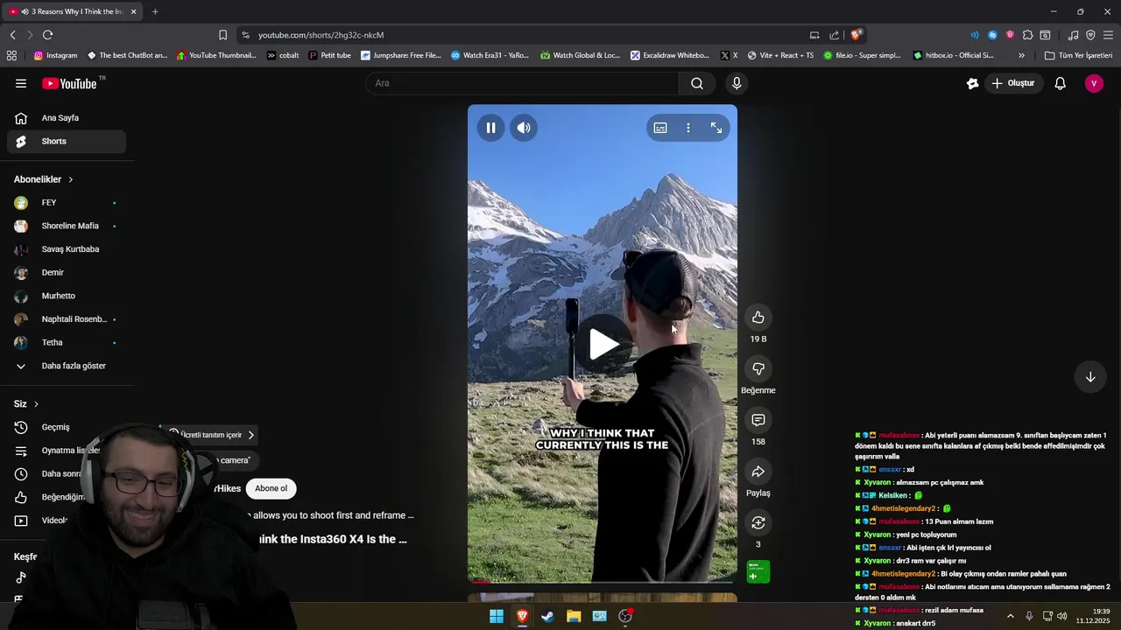Close the '3 Reasons Why I Think' tab
This screenshot has width=1121, height=630.
point(134,11)
